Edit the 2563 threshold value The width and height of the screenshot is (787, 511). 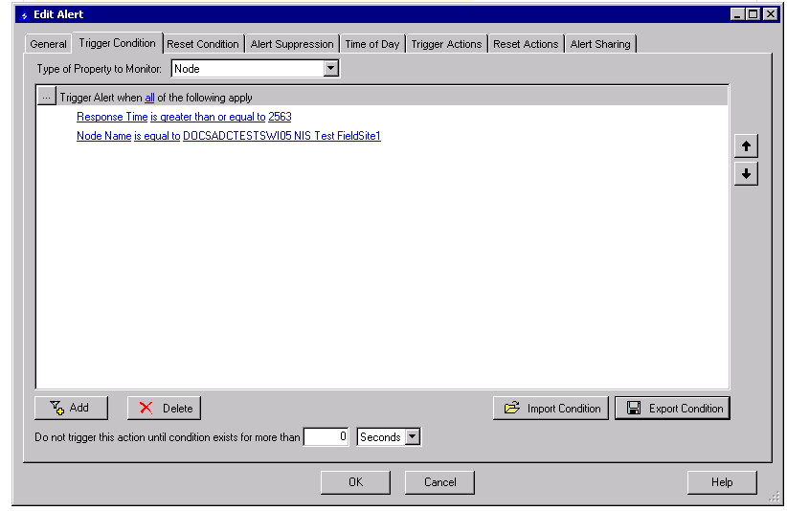coord(280,117)
